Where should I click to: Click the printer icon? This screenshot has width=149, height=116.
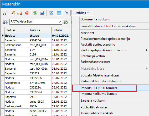[x=42, y=13]
